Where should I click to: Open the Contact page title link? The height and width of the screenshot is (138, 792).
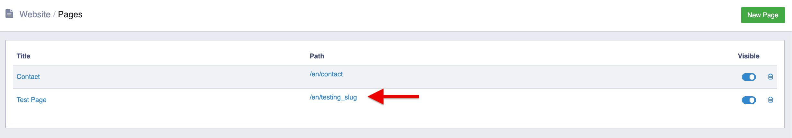point(28,77)
